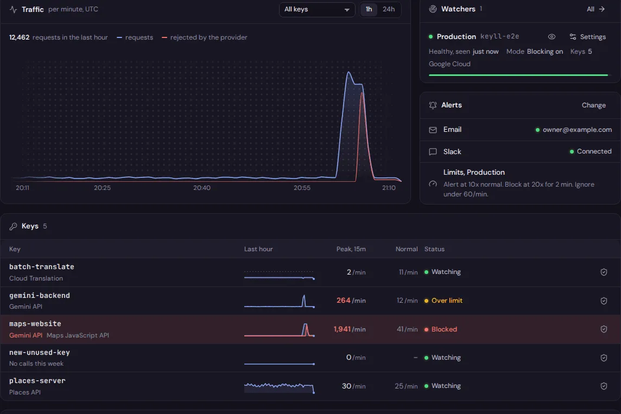Screen dimensions: 621x414
Task: Click the Email envelope icon
Action: tap(433, 130)
